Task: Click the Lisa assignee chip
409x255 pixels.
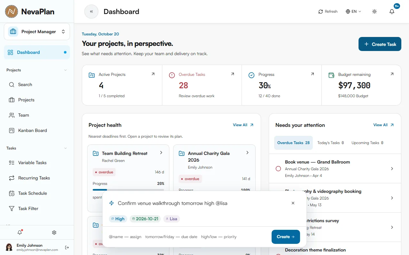Action: [172, 219]
